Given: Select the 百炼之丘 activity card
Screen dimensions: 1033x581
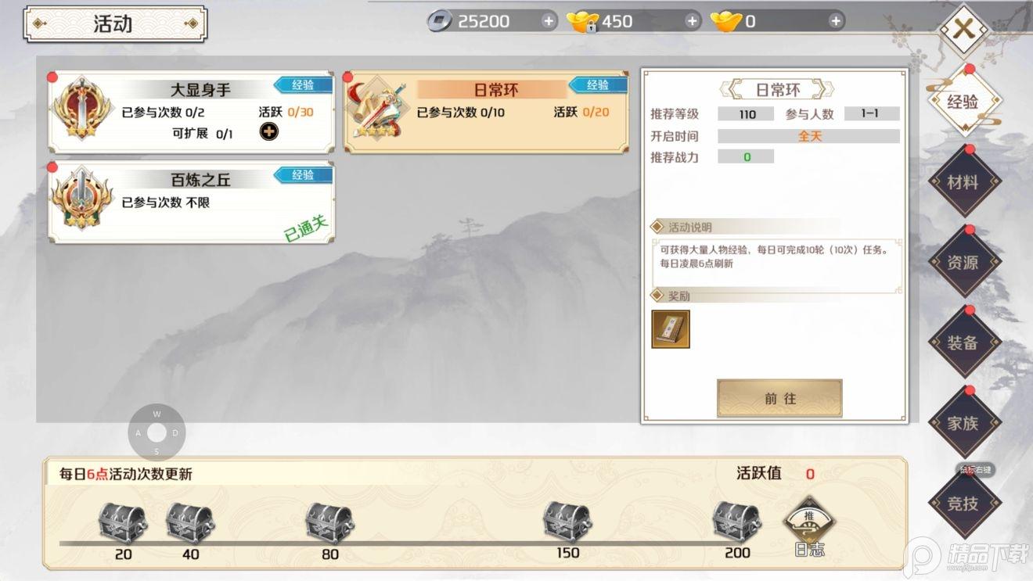Looking at the screenshot, I should pyautogui.click(x=192, y=203).
